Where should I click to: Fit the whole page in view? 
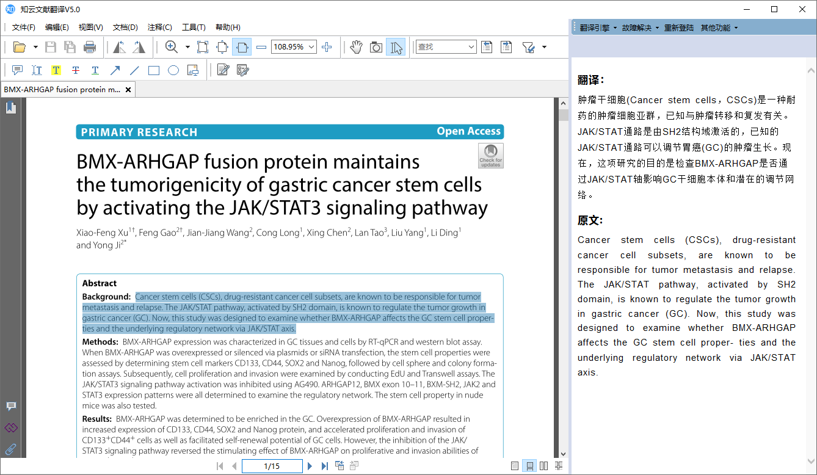point(222,47)
